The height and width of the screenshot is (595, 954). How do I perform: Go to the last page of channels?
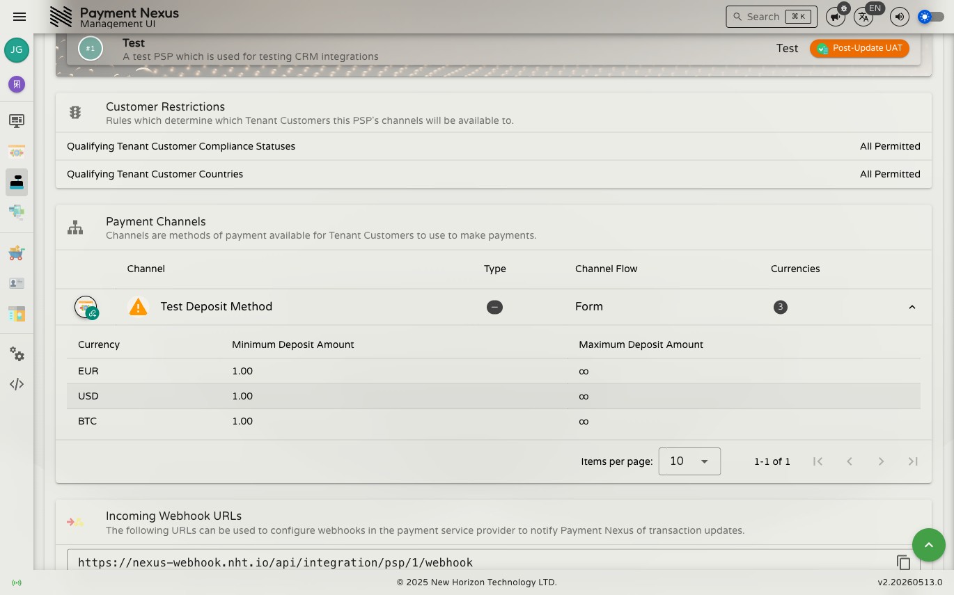pyautogui.click(x=913, y=461)
